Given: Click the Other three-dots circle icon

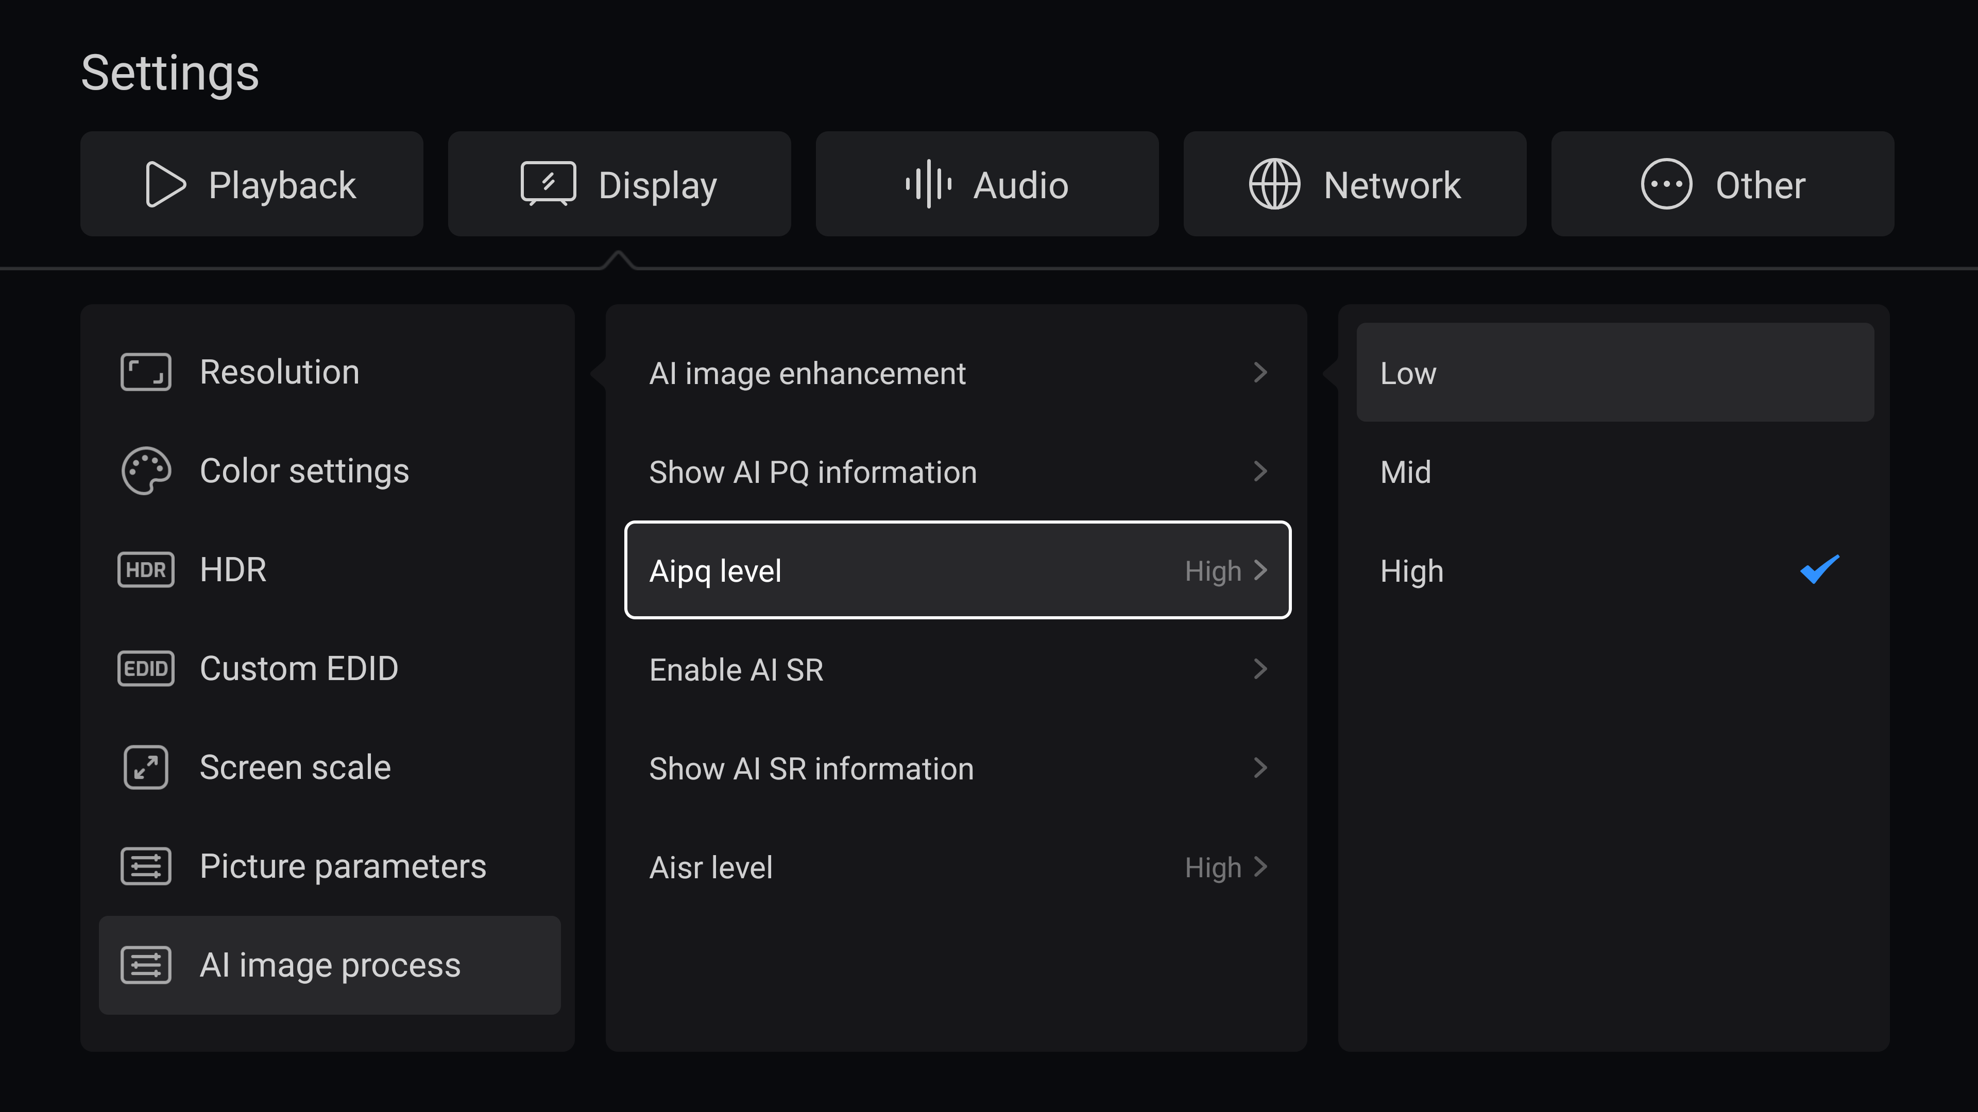Looking at the screenshot, I should point(1666,184).
